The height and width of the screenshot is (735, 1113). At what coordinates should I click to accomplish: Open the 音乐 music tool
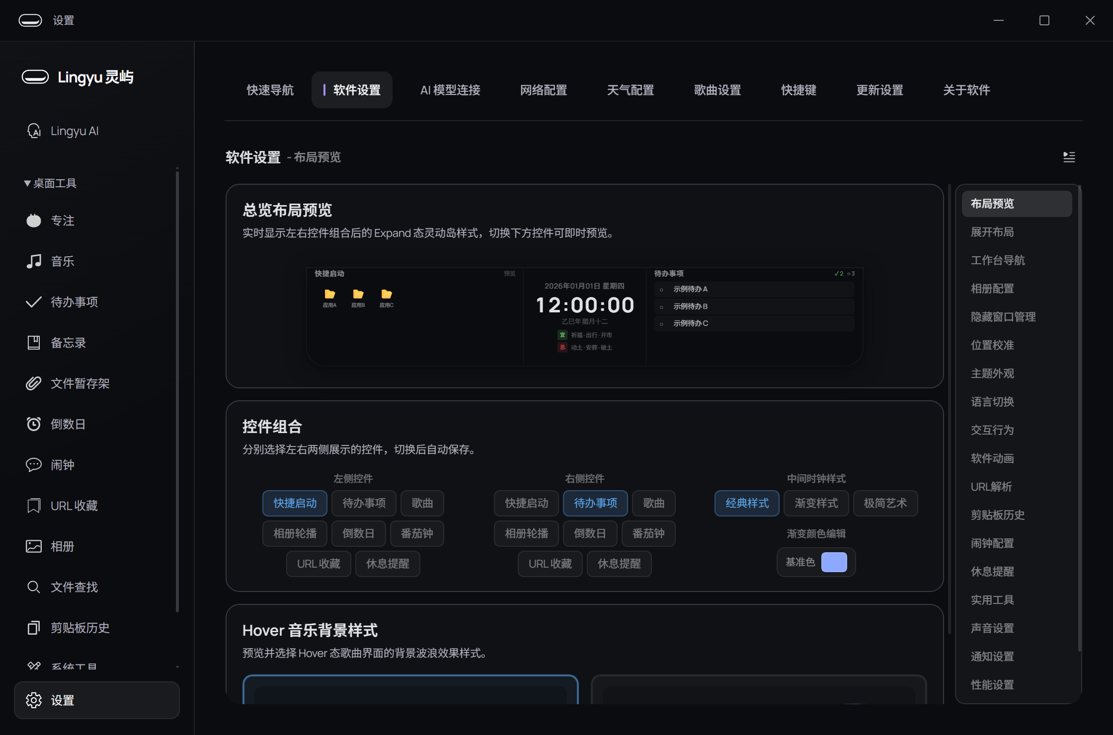[51, 261]
